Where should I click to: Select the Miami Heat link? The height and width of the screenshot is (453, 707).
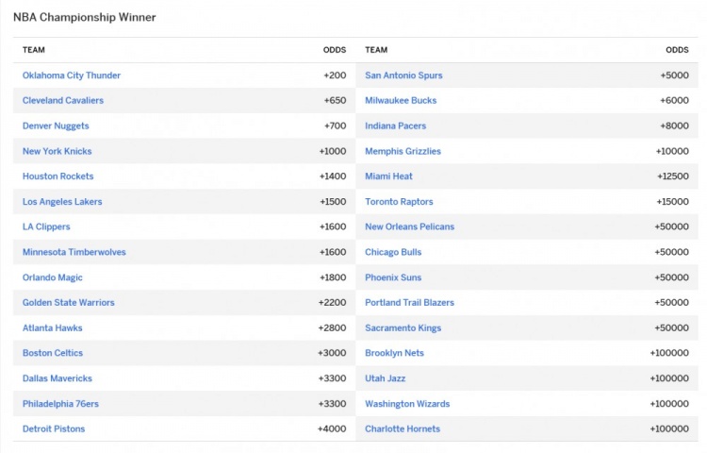[x=388, y=176]
